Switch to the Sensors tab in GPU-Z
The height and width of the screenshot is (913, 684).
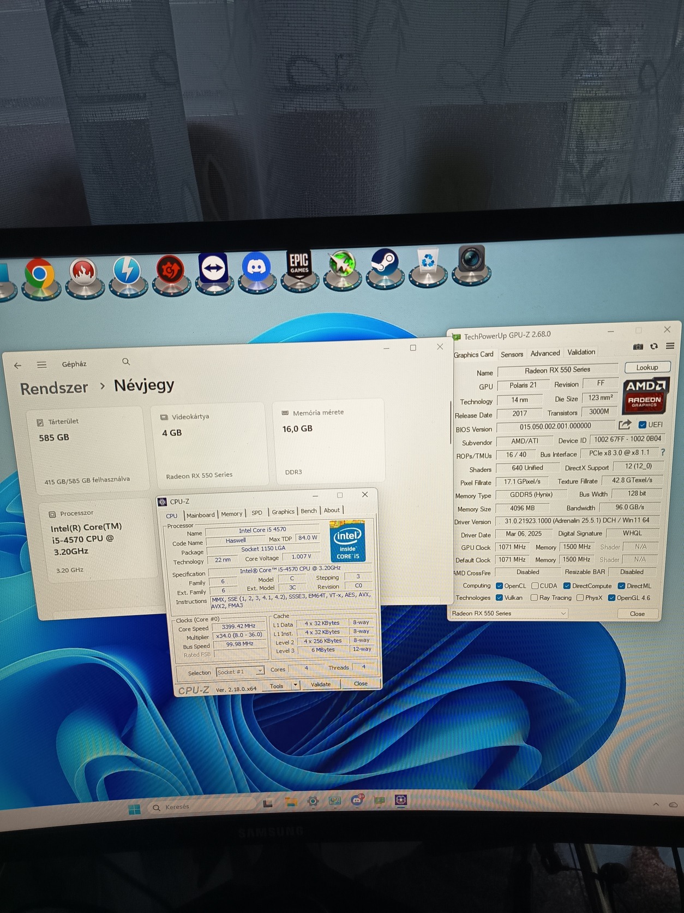click(x=512, y=354)
